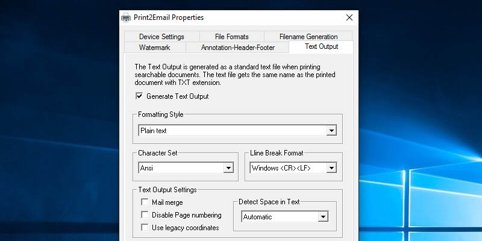Switch to the Device Settings tab
Viewport: 482px width, 241px height.
[161, 36]
